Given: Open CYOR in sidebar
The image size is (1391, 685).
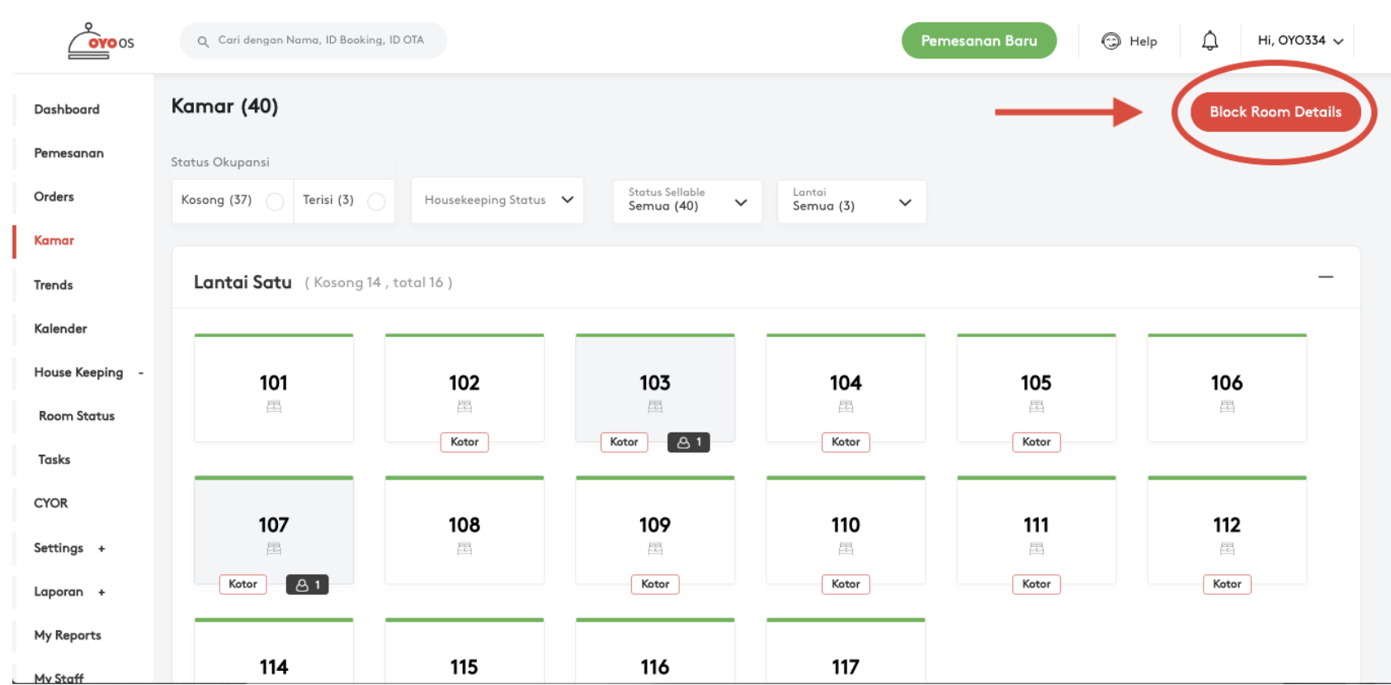Looking at the screenshot, I should [50, 503].
